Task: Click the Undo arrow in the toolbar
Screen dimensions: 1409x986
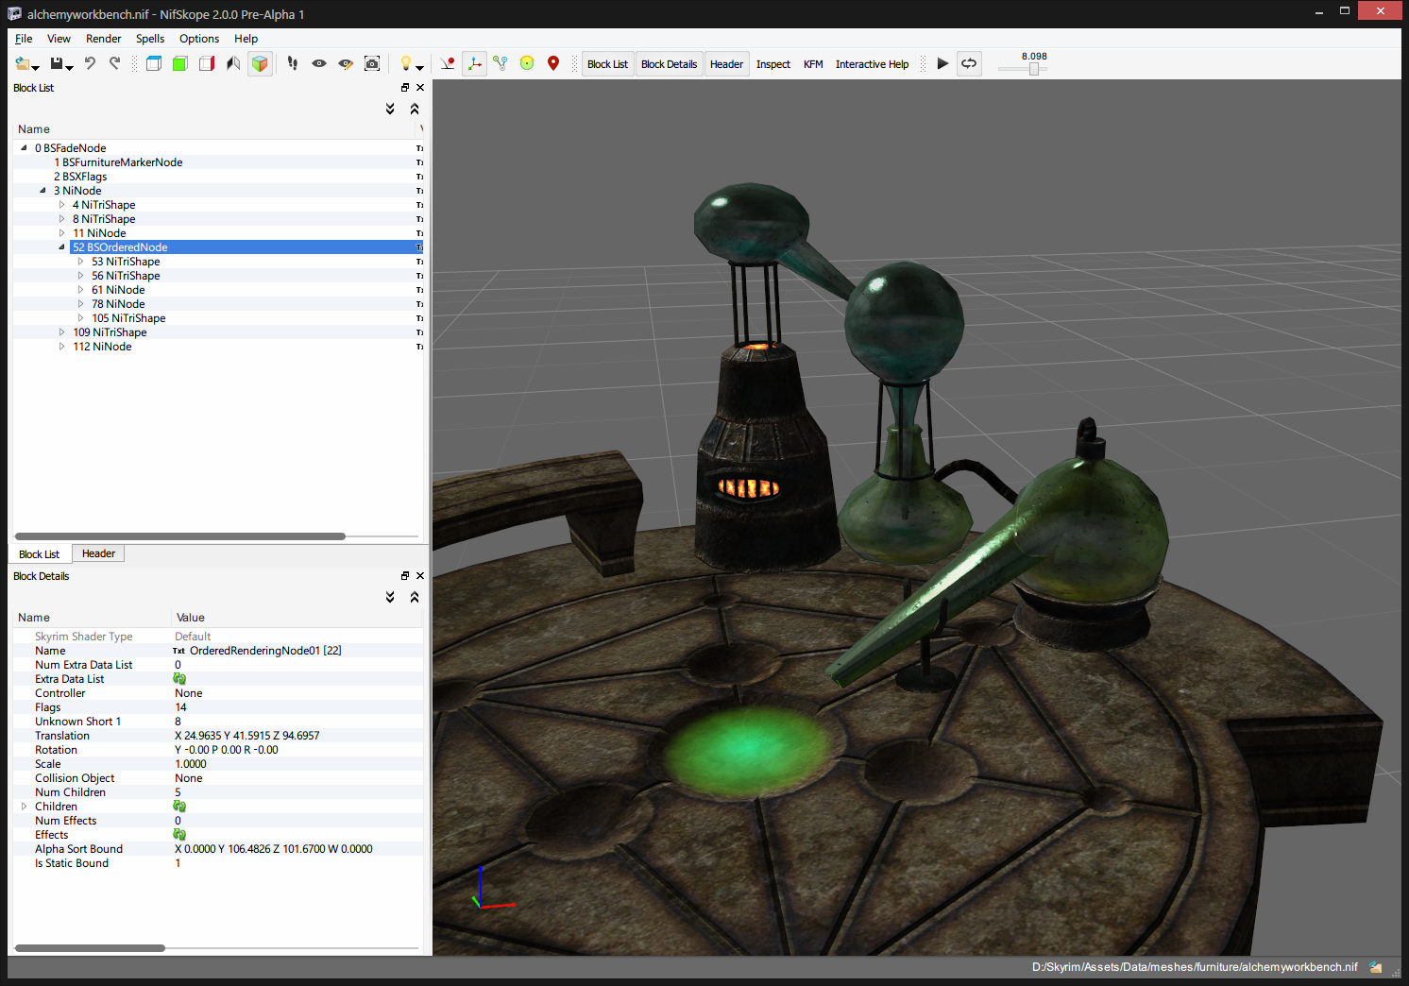Action: [x=90, y=63]
